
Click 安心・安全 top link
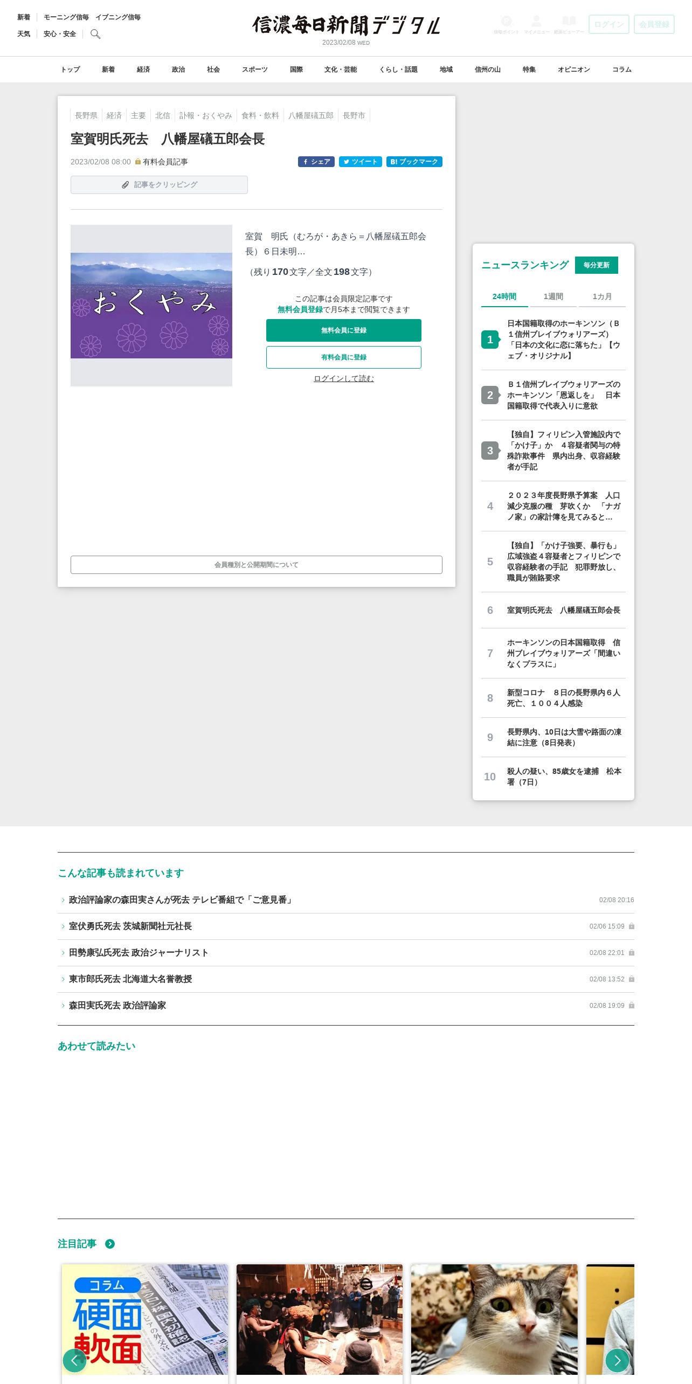pos(60,34)
